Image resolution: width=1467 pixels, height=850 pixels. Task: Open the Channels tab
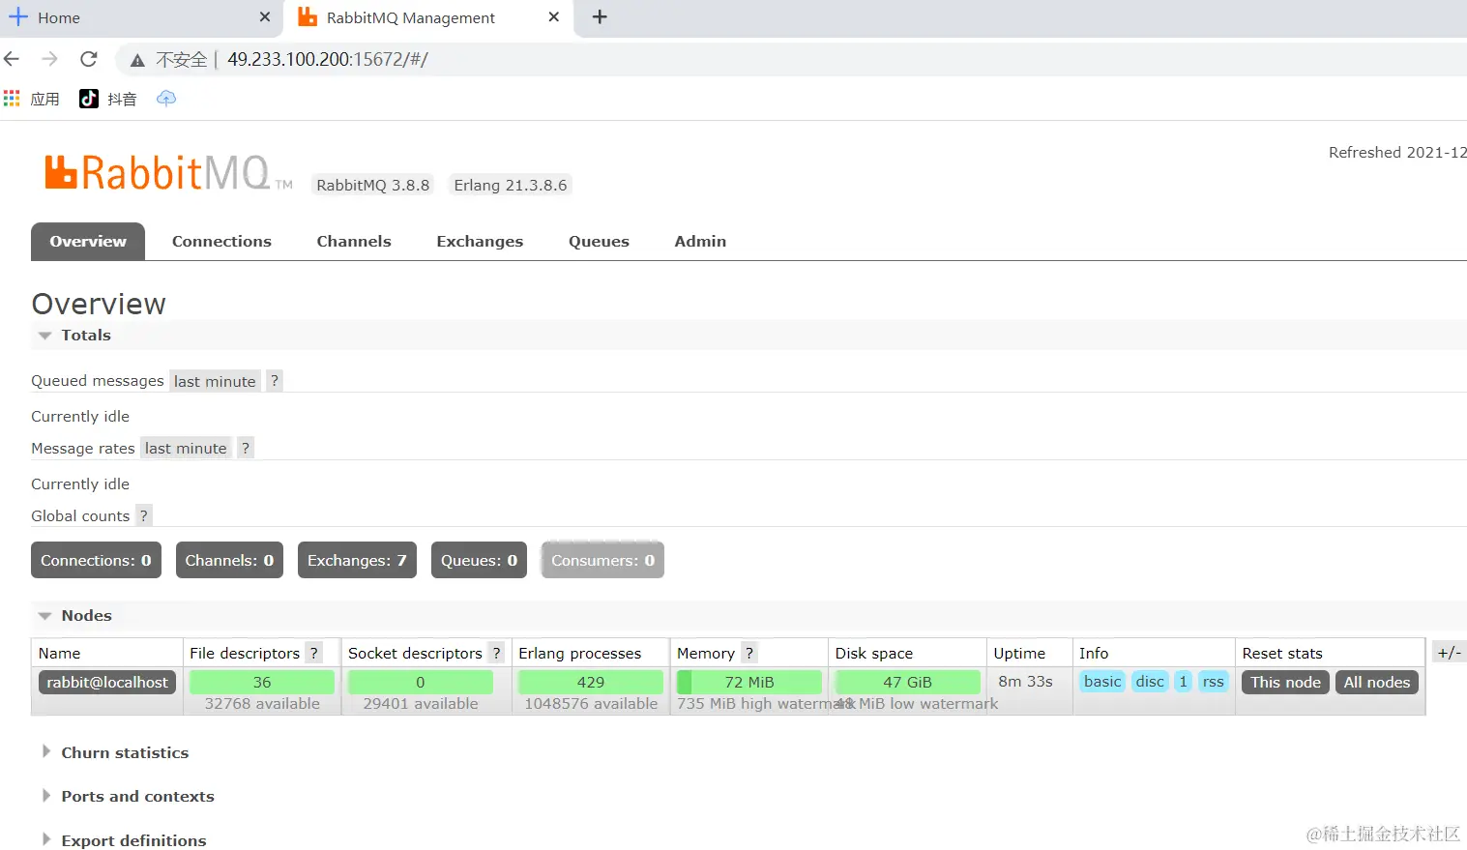coord(354,242)
